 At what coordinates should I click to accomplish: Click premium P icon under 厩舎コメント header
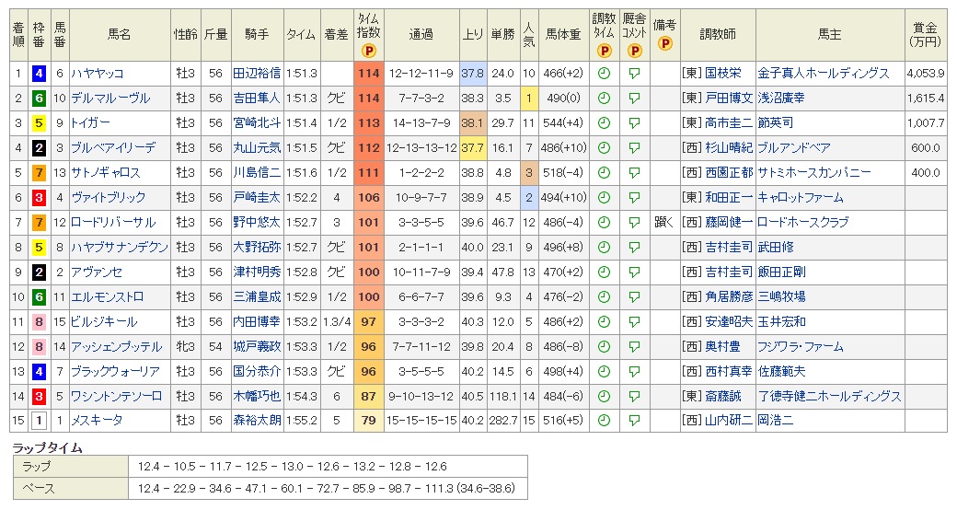[634, 51]
